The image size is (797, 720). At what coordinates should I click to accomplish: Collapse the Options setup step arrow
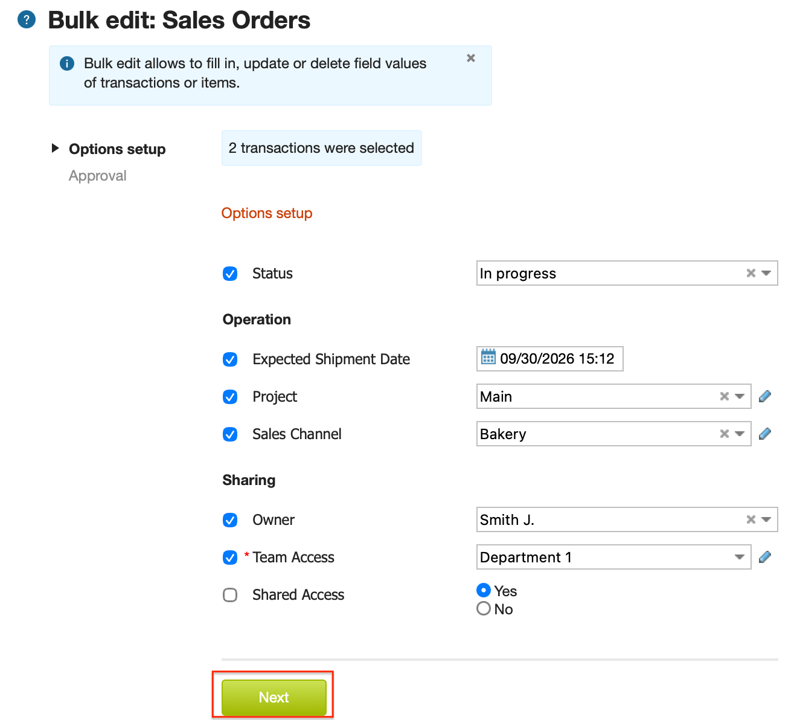pyautogui.click(x=55, y=148)
